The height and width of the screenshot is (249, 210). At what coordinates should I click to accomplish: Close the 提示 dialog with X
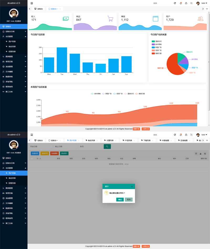point(132,187)
